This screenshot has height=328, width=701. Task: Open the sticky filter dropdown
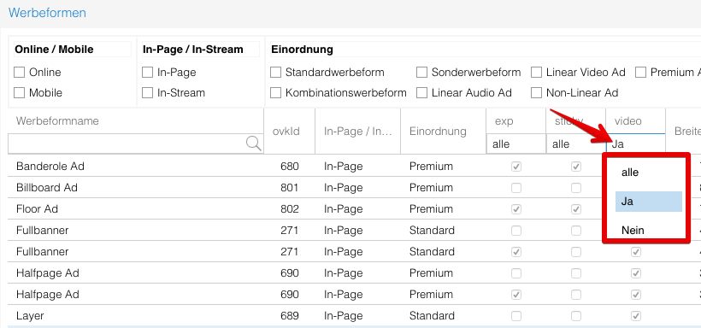(575, 143)
